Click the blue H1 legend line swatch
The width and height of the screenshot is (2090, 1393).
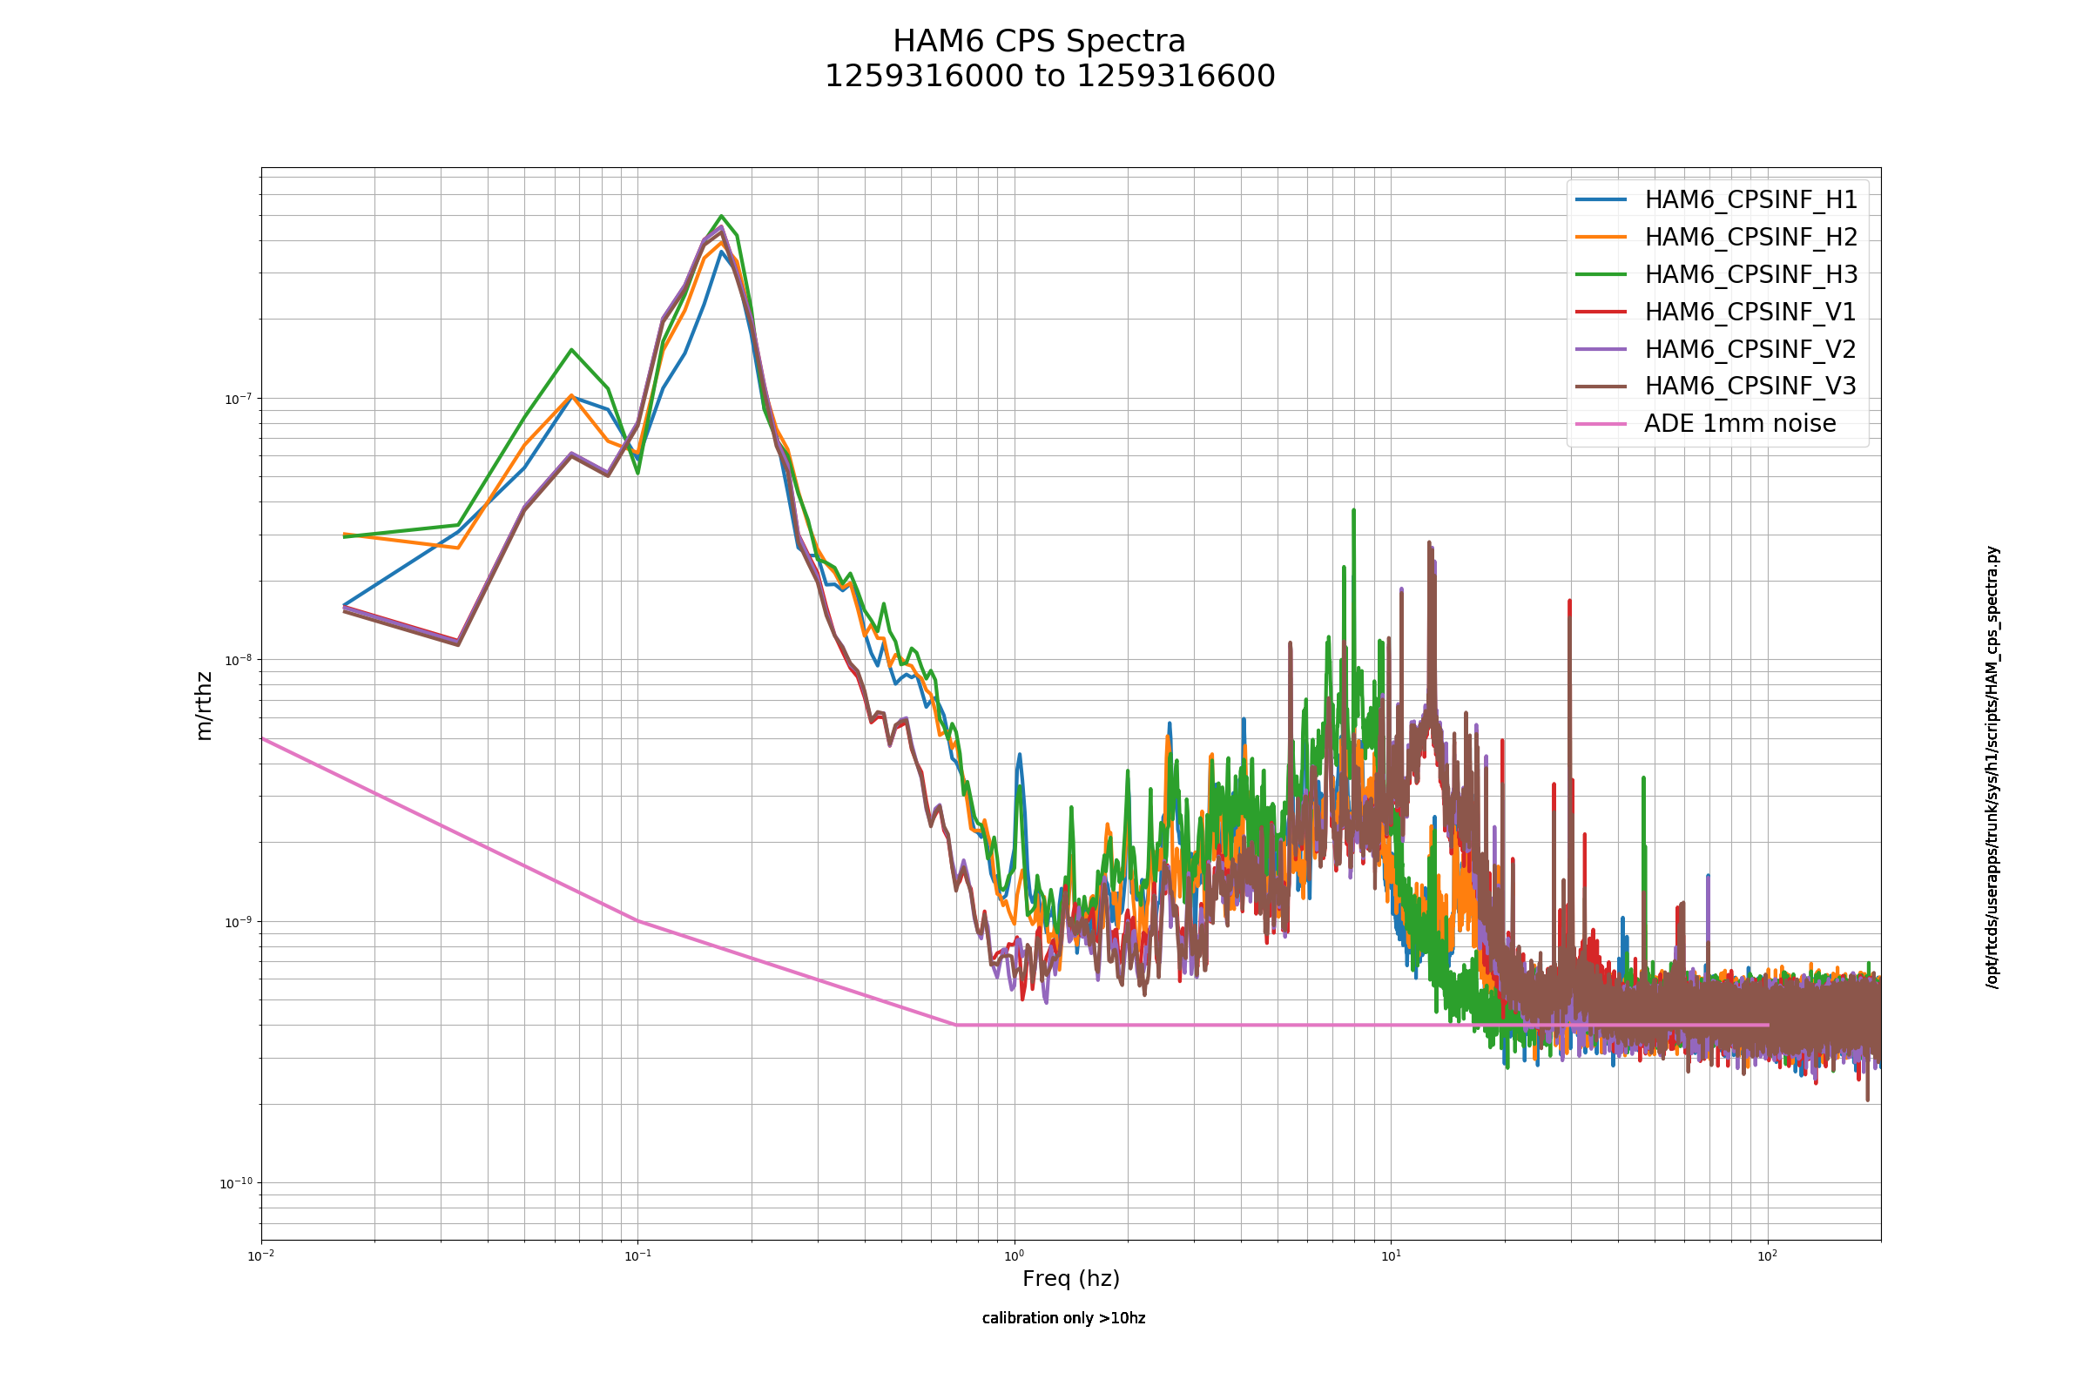pyautogui.click(x=1601, y=200)
